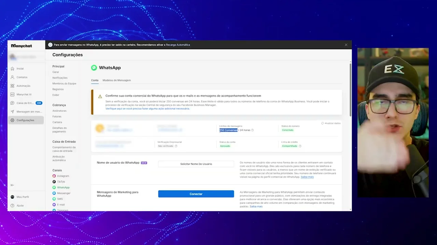Collapse the sidebar with the arrow icon

[x=13, y=185]
